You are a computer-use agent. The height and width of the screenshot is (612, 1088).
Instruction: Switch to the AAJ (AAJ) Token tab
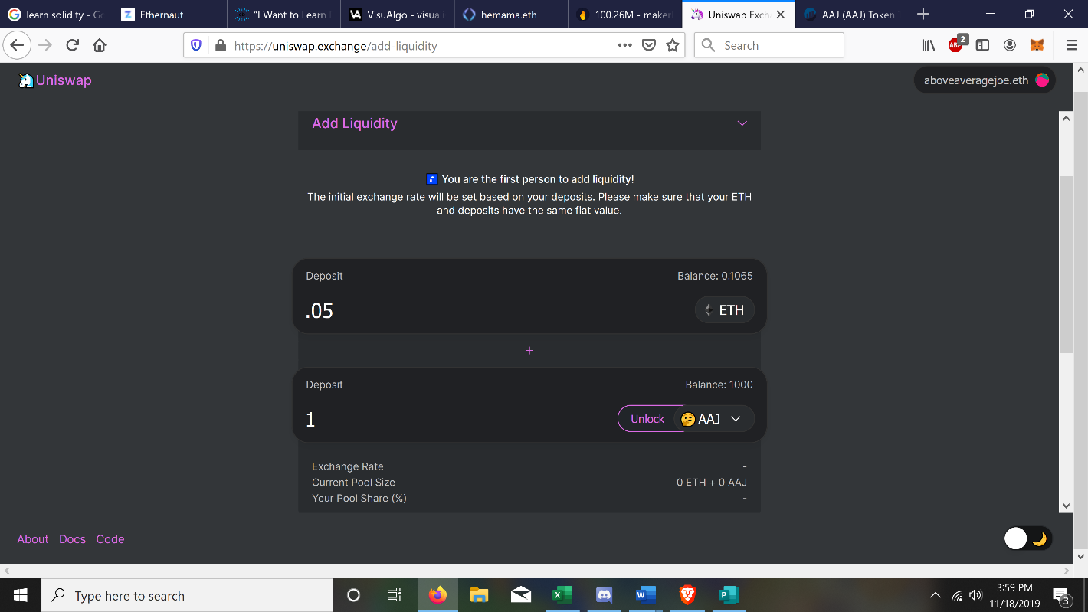coord(851,15)
